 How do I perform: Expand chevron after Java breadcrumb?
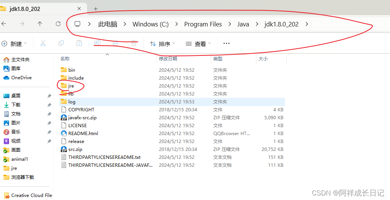[x=257, y=24]
